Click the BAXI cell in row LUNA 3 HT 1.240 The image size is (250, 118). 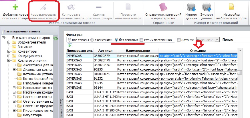80,97
